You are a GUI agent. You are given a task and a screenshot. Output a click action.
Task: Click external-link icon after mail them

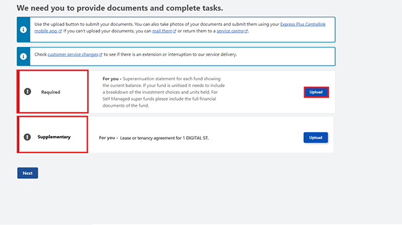[174, 32]
